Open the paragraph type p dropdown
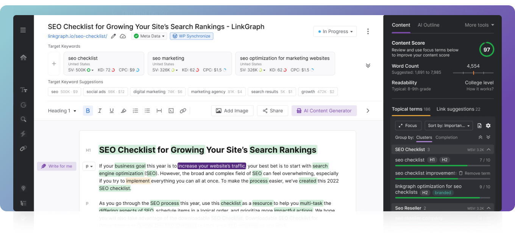The width and height of the screenshot is (515, 237). tap(89, 166)
